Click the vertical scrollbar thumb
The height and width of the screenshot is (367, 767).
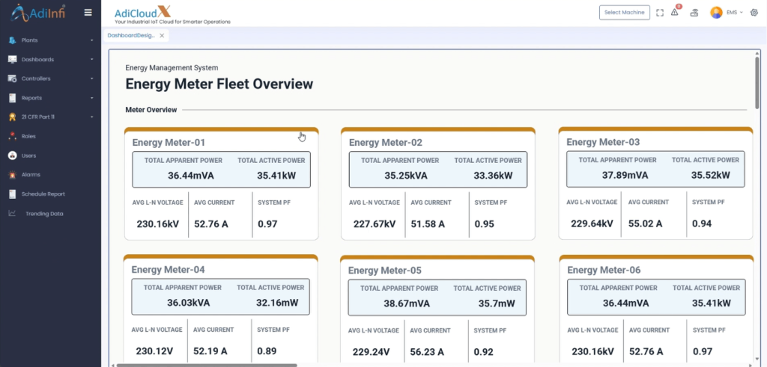coord(757,82)
